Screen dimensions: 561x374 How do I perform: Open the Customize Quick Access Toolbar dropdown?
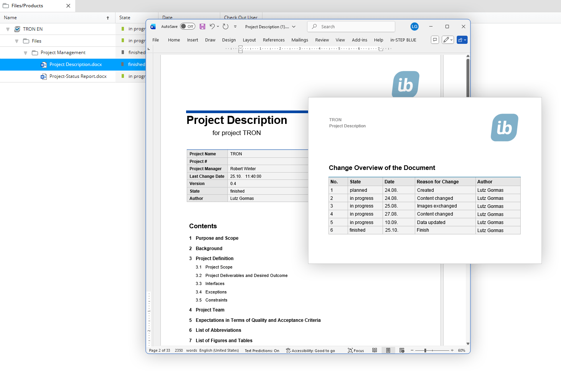(235, 26)
